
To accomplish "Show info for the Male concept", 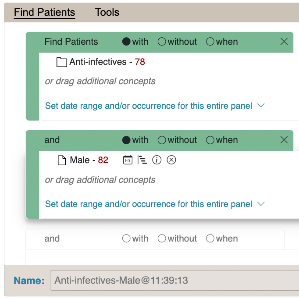I will click(157, 160).
